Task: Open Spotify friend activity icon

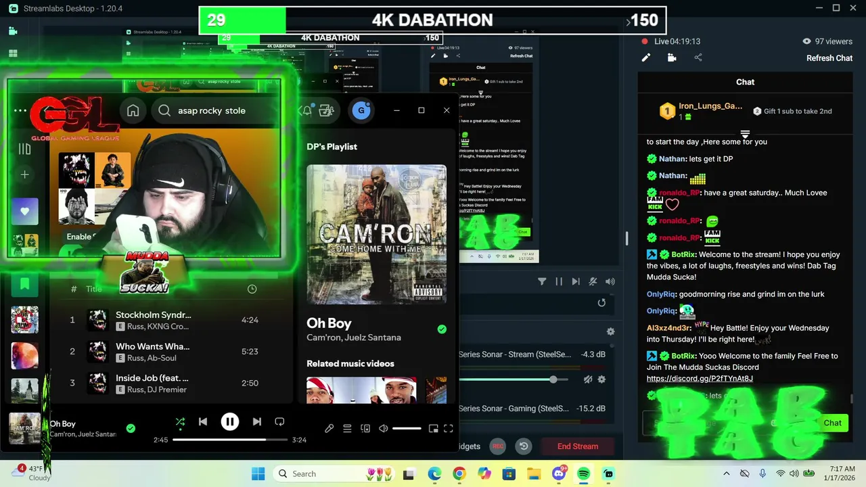Action: pos(327,110)
